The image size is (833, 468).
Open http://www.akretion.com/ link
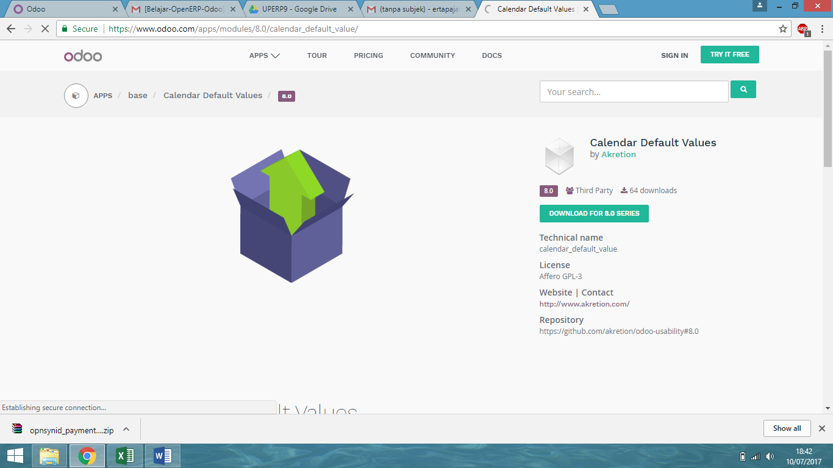pyautogui.click(x=584, y=304)
